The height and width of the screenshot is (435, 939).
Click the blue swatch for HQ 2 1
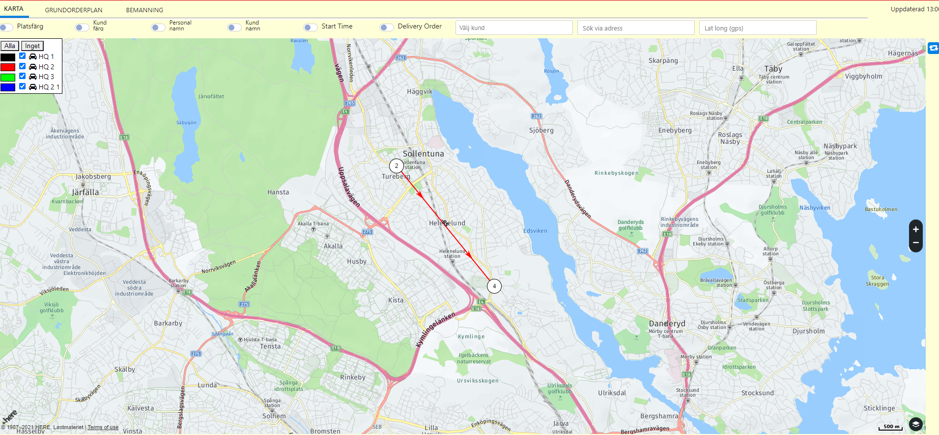pyautogui.click(x=8, y=87)
